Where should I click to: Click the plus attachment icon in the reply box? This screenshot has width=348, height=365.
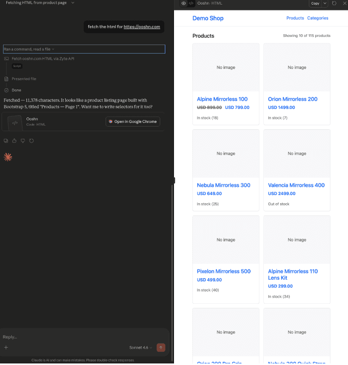pos(6,348)
